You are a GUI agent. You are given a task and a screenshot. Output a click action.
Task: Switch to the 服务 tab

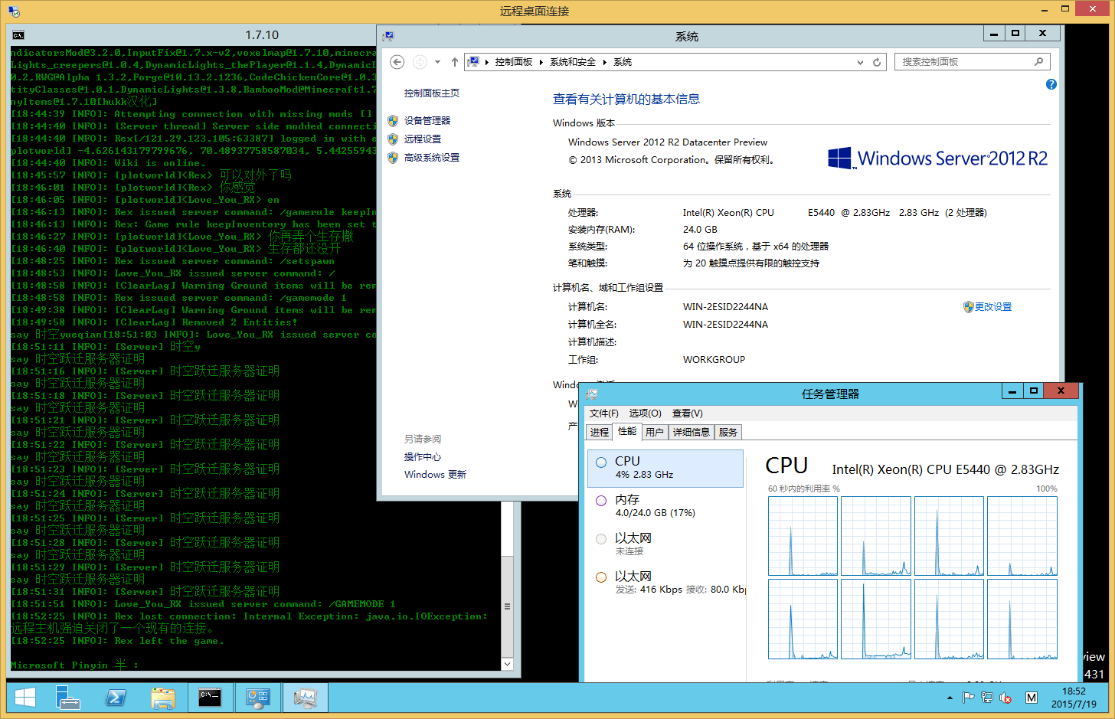pos(728,432)
